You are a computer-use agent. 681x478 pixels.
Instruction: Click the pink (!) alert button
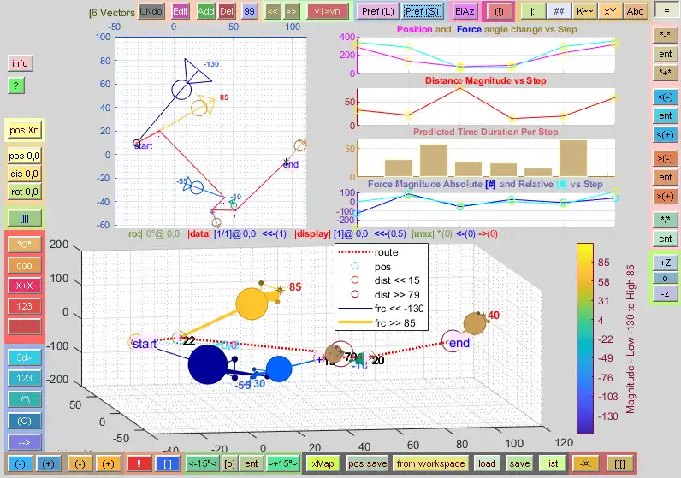(499, 12)
